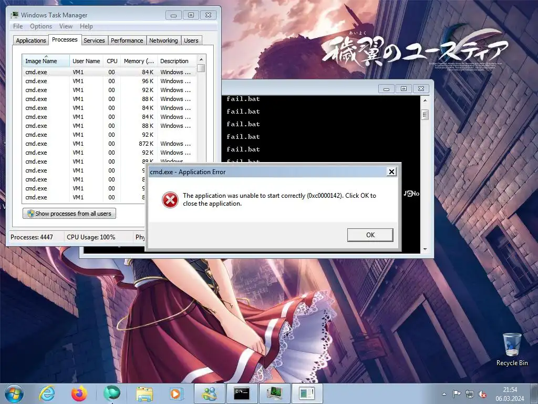Screen dimensions: 538x404
Task: Open Action Center flag in tray
Action: point(457,395)
